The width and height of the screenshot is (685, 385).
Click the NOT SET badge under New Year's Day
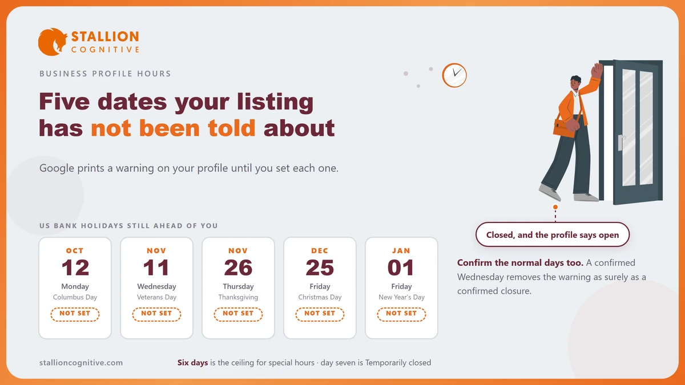401,314
